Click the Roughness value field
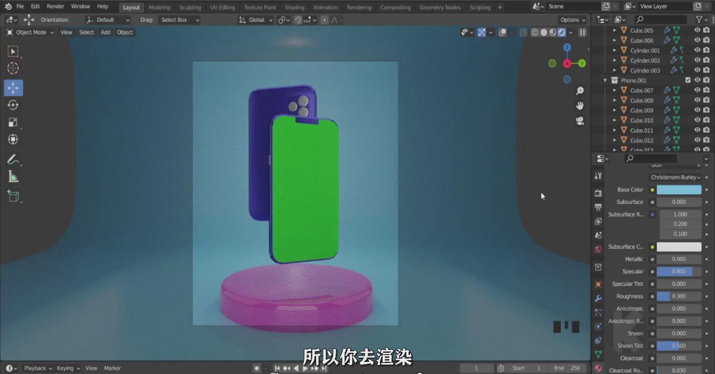 click(679, 296)
